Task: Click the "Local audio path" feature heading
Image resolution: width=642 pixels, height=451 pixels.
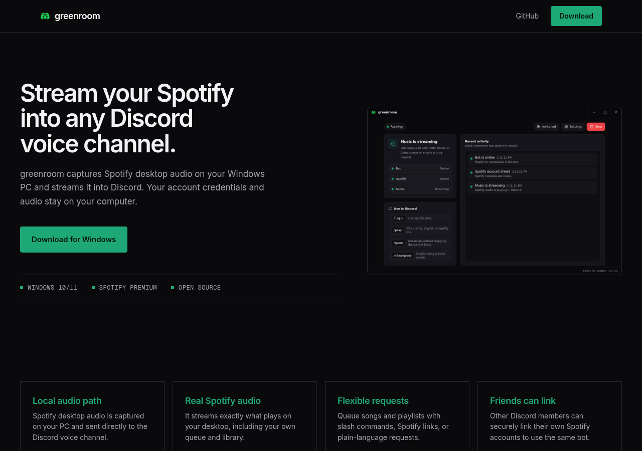Action: pyautogui.click(x=67, y=401)
